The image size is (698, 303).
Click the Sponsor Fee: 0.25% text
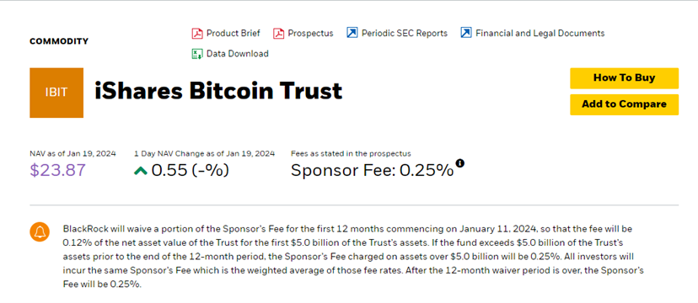372,171
